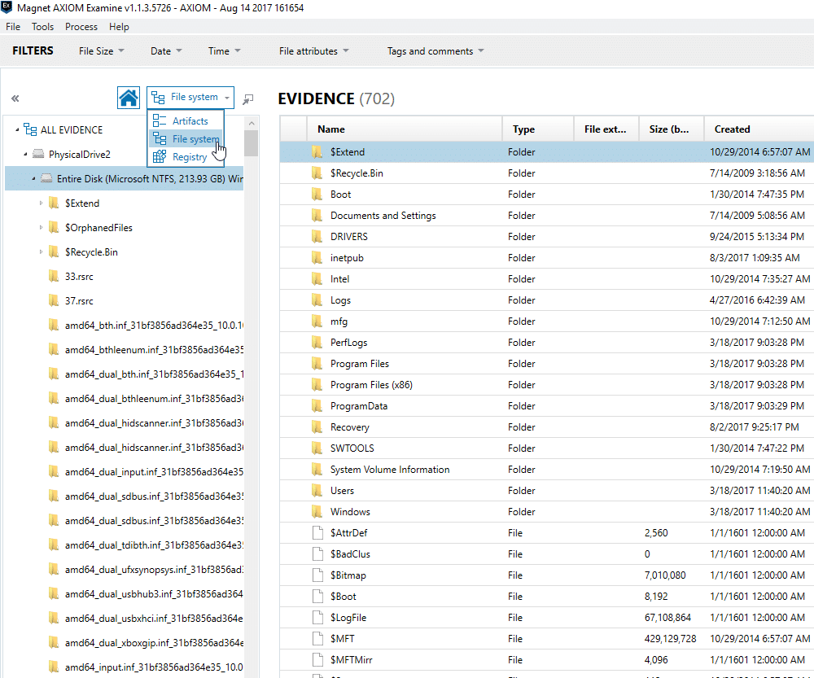
Task: Expand the $Recycle.Bin tree node
Action: tap(41, 252)
